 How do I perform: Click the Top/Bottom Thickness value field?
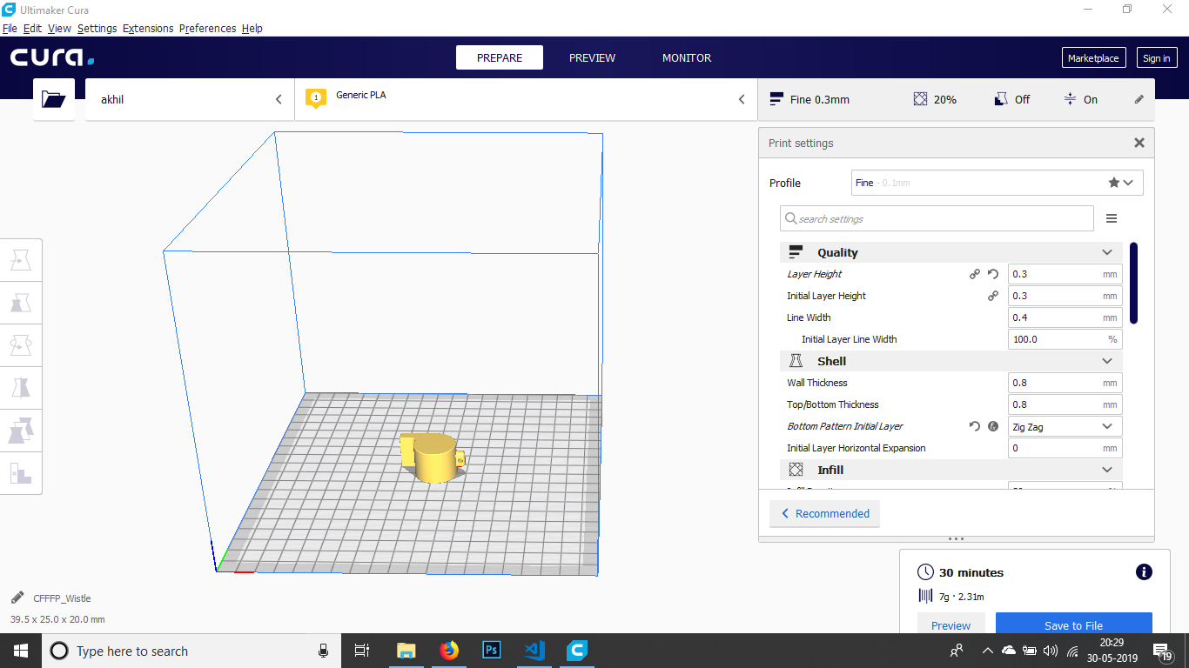click(1065, 404)
